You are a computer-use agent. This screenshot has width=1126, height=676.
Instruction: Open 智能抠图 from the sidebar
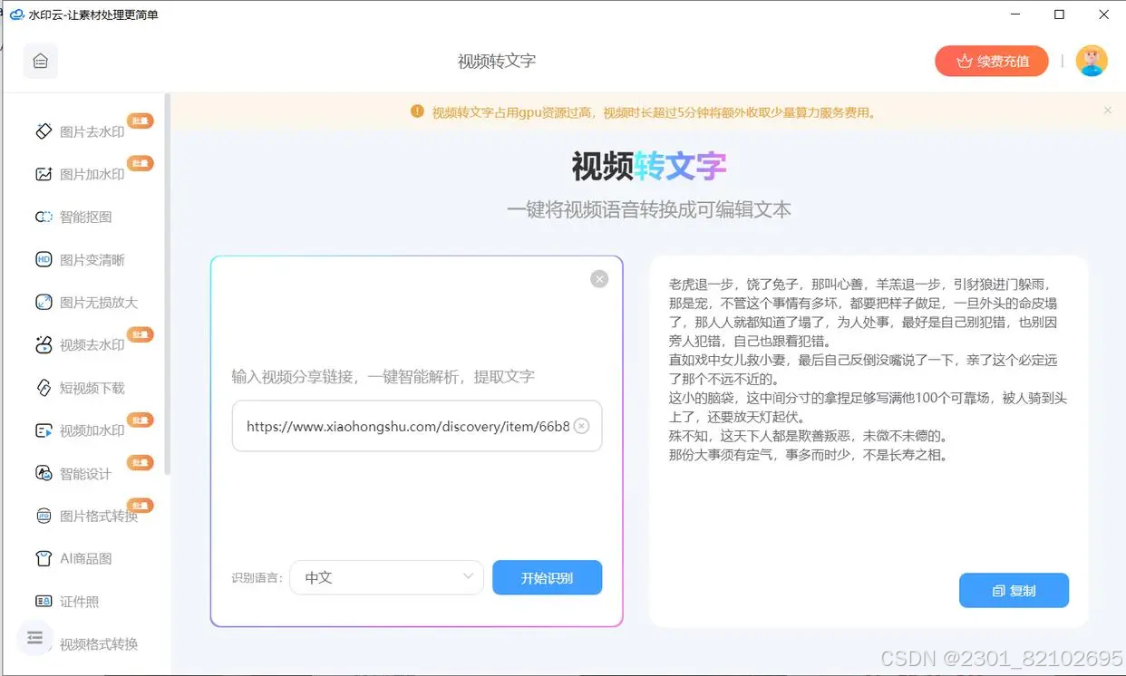coord(86,217)
